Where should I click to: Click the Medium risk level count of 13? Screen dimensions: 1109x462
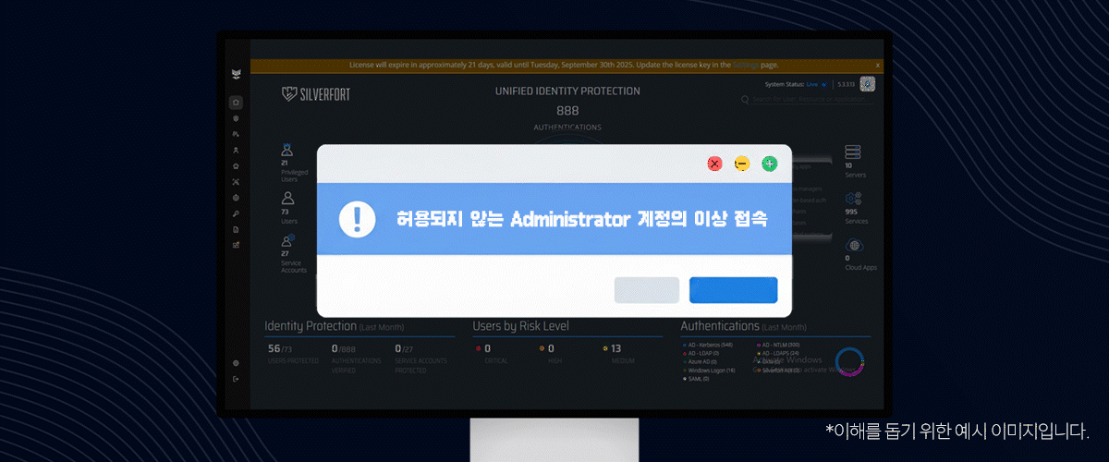(x=616, y=348)
